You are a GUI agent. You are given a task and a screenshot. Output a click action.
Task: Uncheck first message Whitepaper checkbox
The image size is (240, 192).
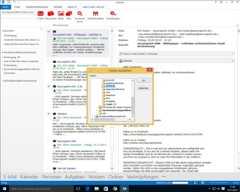49,32
